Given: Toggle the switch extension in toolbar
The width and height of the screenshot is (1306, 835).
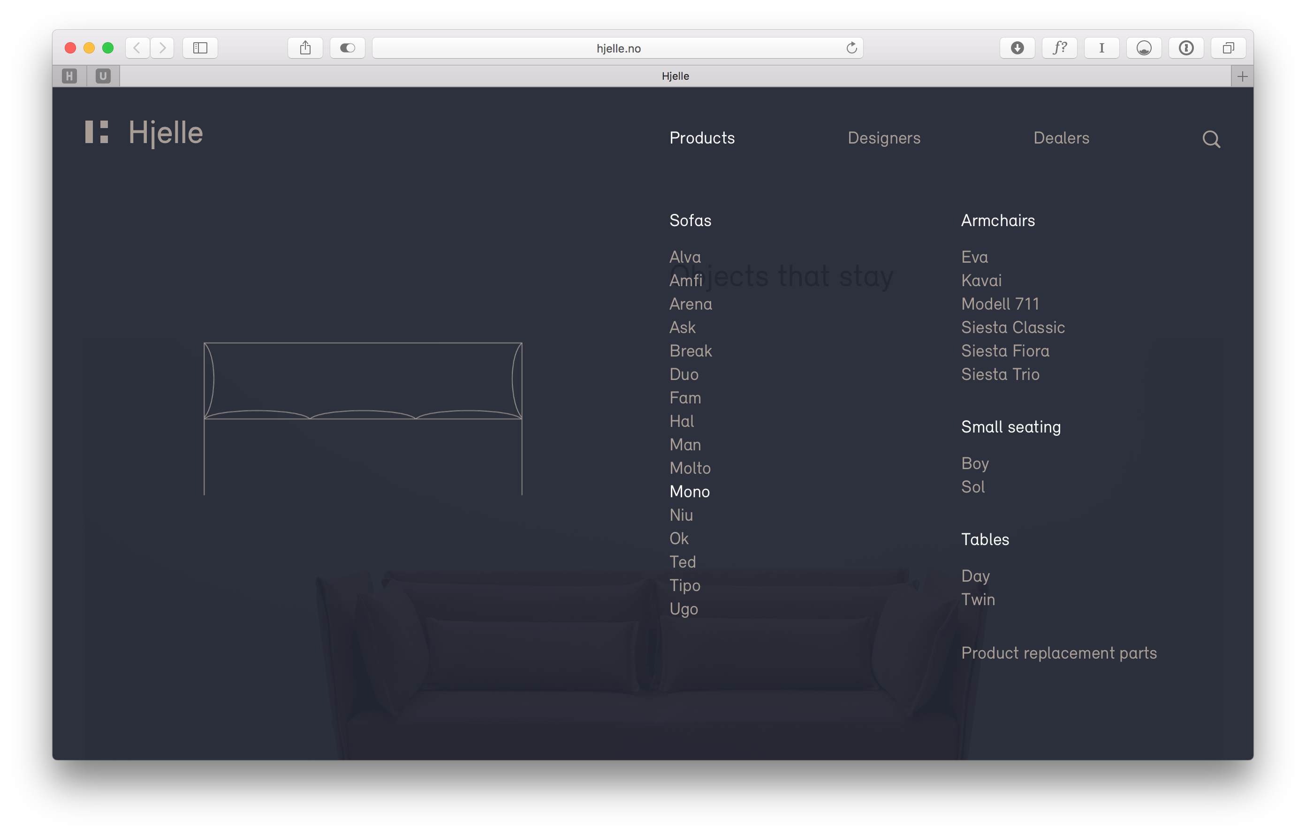Looking at the screenshot, I should (x=347, y=48).
